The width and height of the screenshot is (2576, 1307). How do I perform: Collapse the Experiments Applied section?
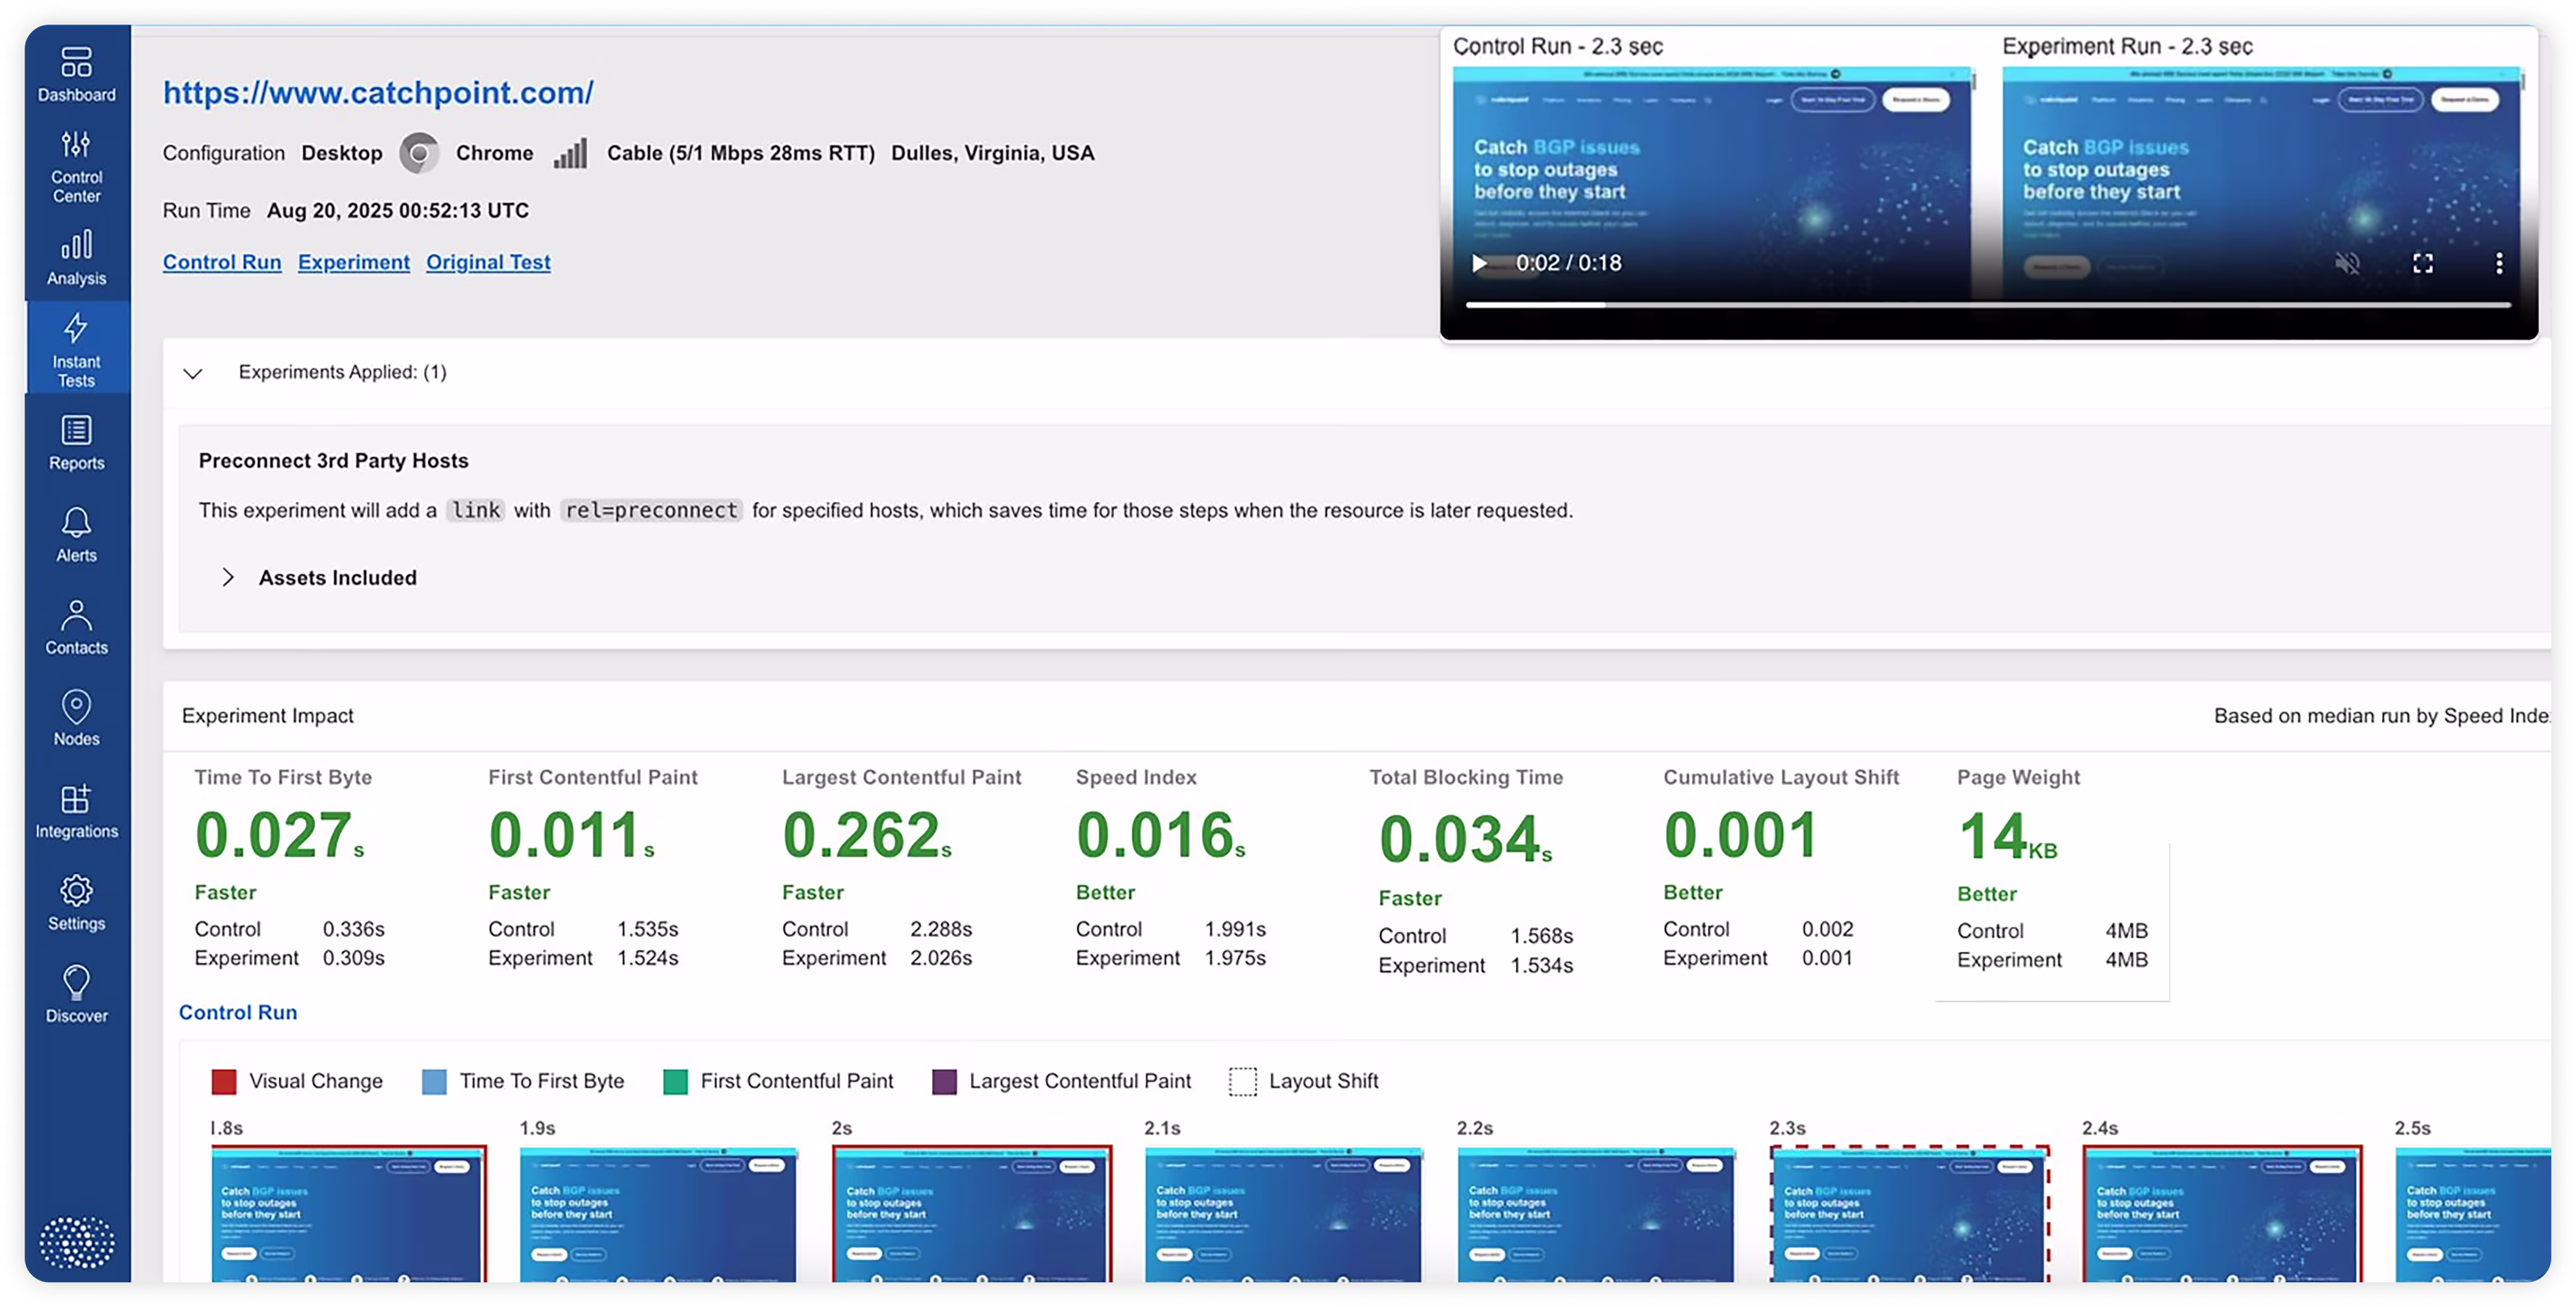(193, 373)
